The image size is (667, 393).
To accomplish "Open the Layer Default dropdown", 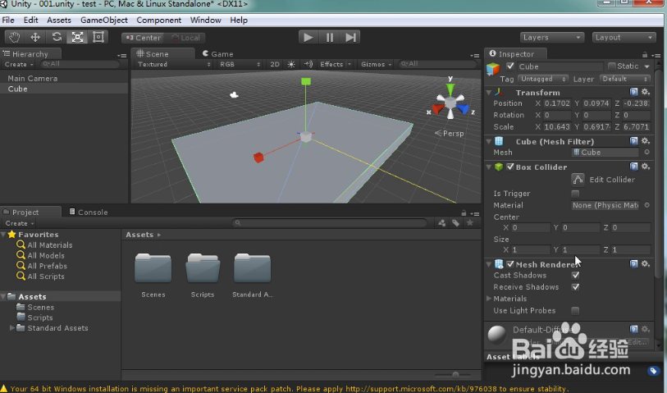I will point(624,79).
